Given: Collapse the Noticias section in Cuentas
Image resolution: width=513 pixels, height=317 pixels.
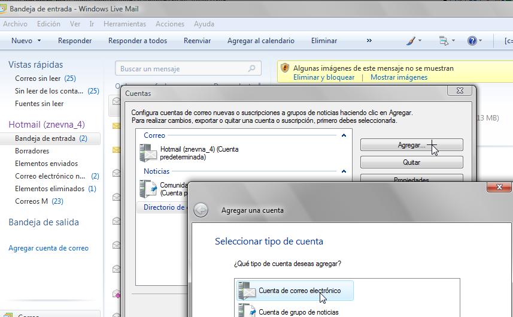Looking at the screenshot, I should click(344, 171).
